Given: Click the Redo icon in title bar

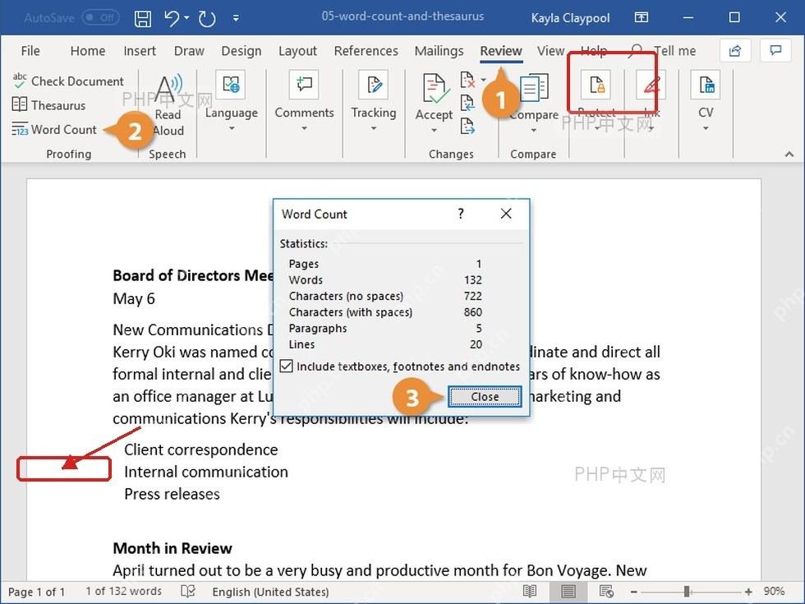Looking at the screenshot, I should pos(207,19).
